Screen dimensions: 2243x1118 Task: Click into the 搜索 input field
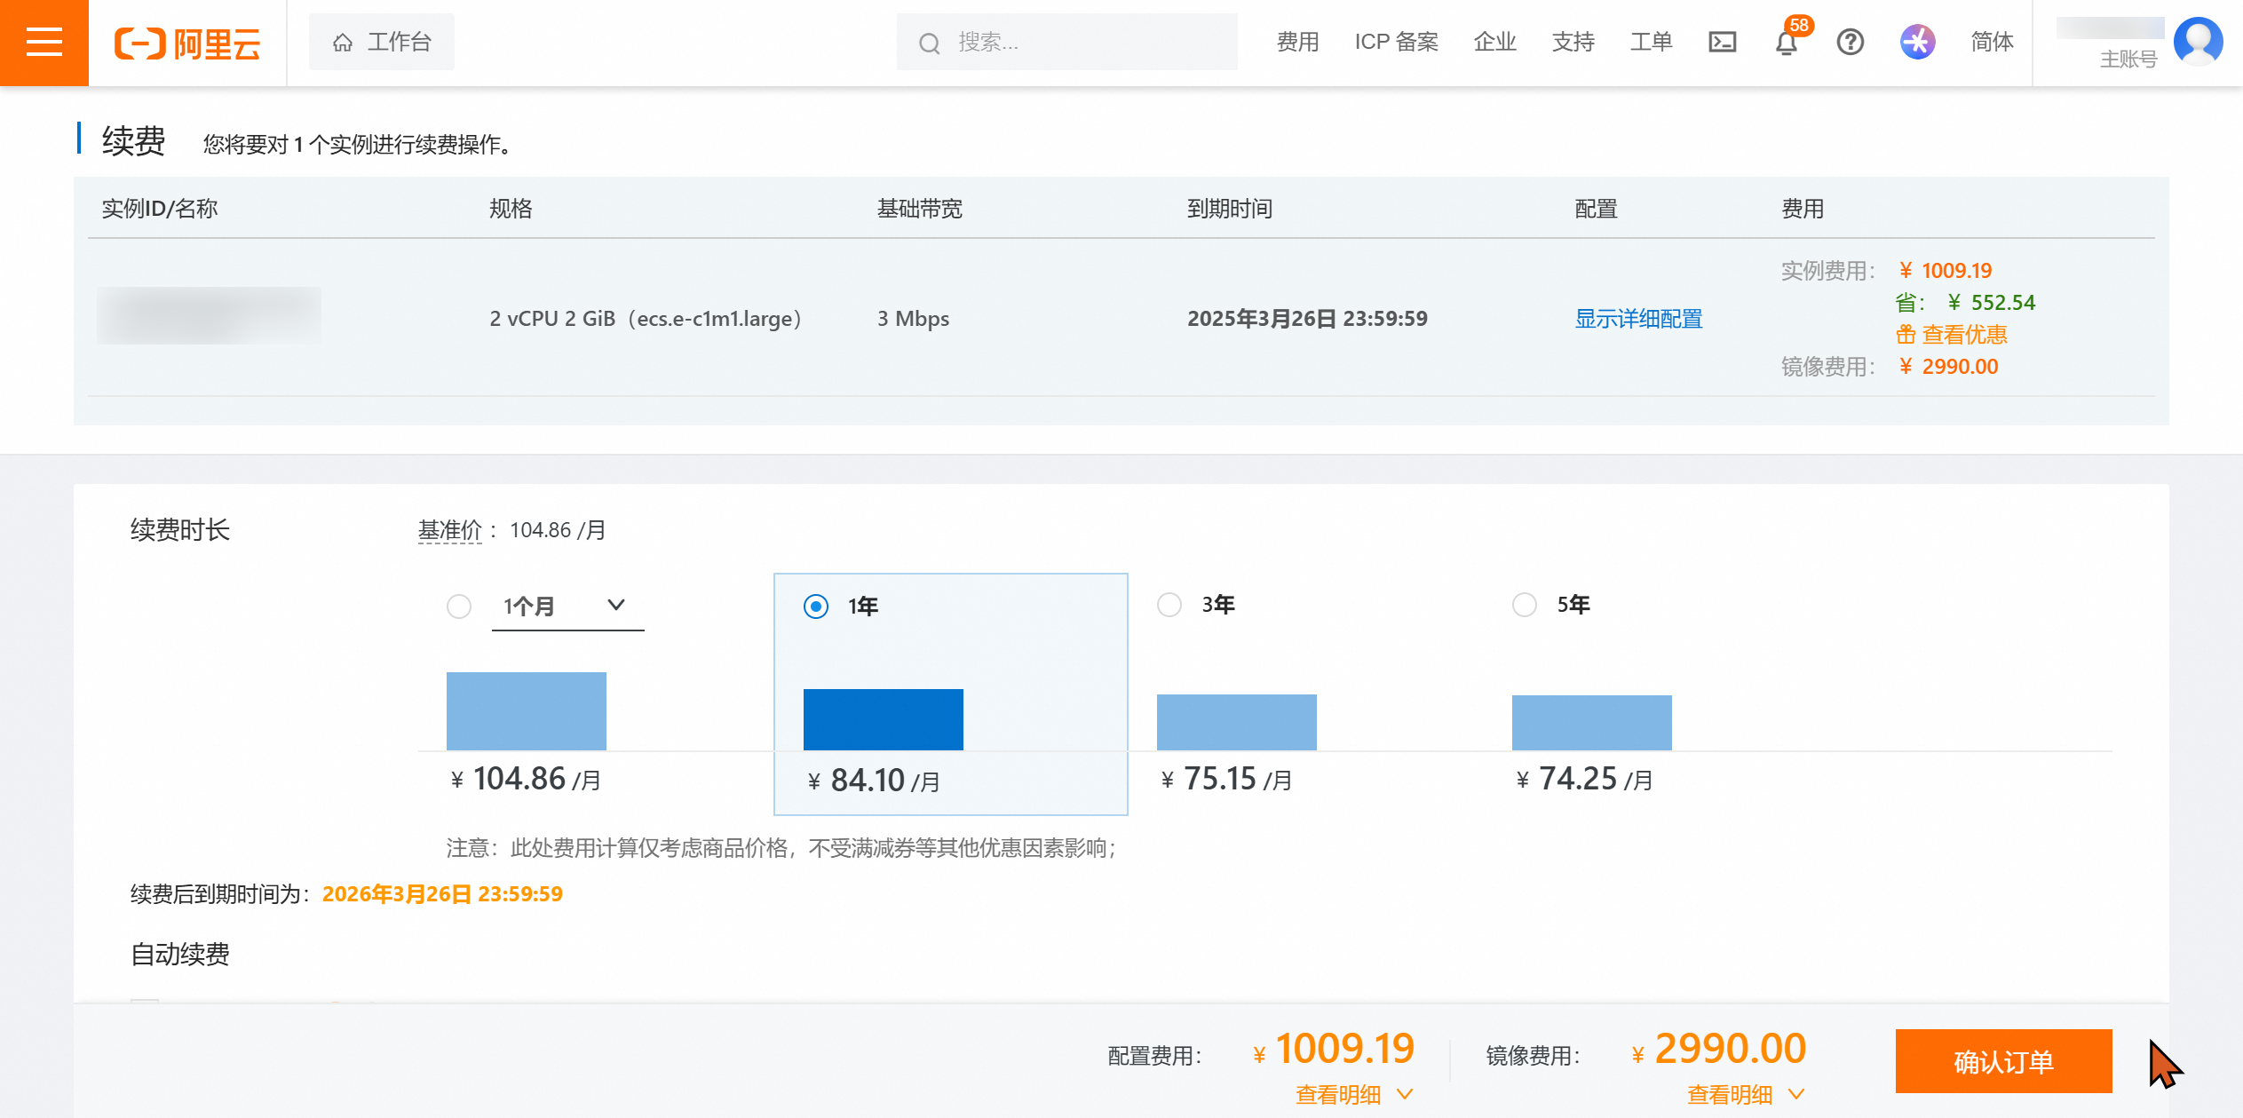[1083, 42]
